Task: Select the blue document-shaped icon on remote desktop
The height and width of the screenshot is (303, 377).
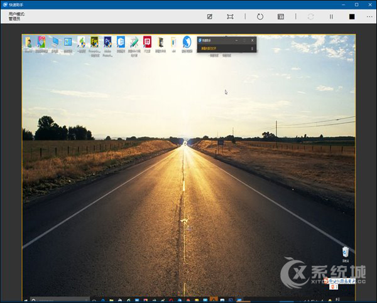Action: [121, 42]
